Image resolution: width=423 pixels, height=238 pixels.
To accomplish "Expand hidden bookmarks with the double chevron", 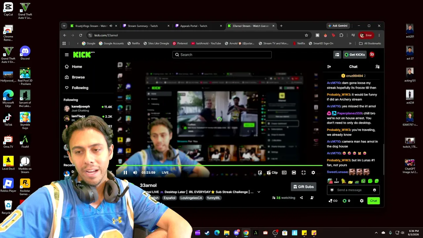I will click(x=350, y=43).
